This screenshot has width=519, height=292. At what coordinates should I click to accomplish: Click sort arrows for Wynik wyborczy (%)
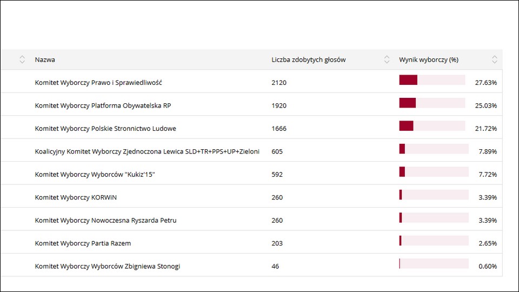coord(494,59)
